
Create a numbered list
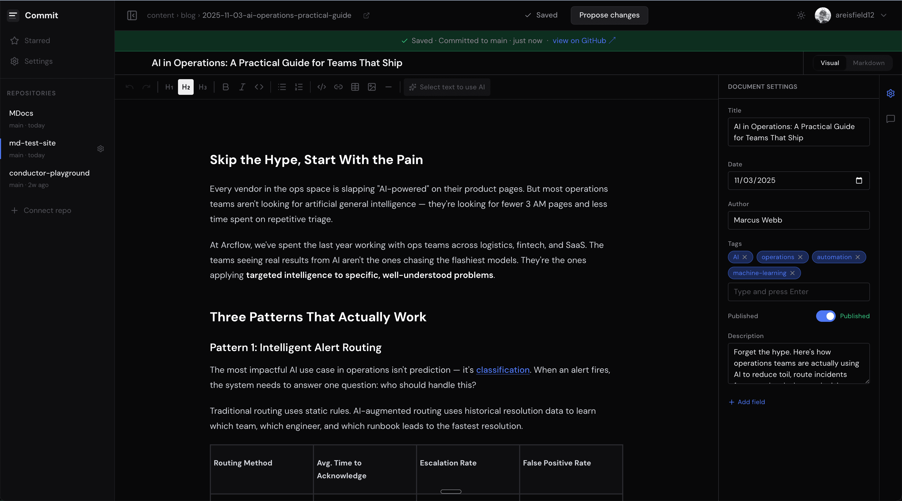(x=299, y=87)
